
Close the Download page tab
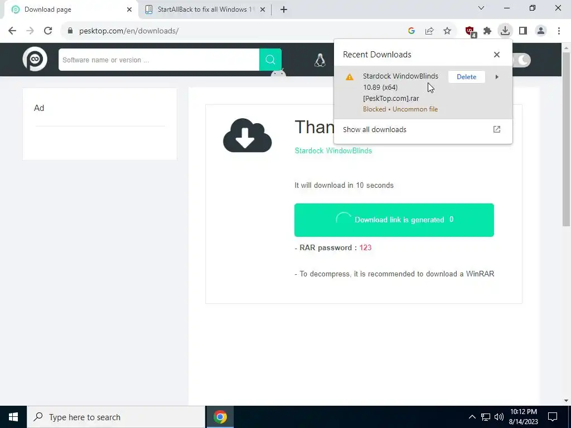(129, 9)
